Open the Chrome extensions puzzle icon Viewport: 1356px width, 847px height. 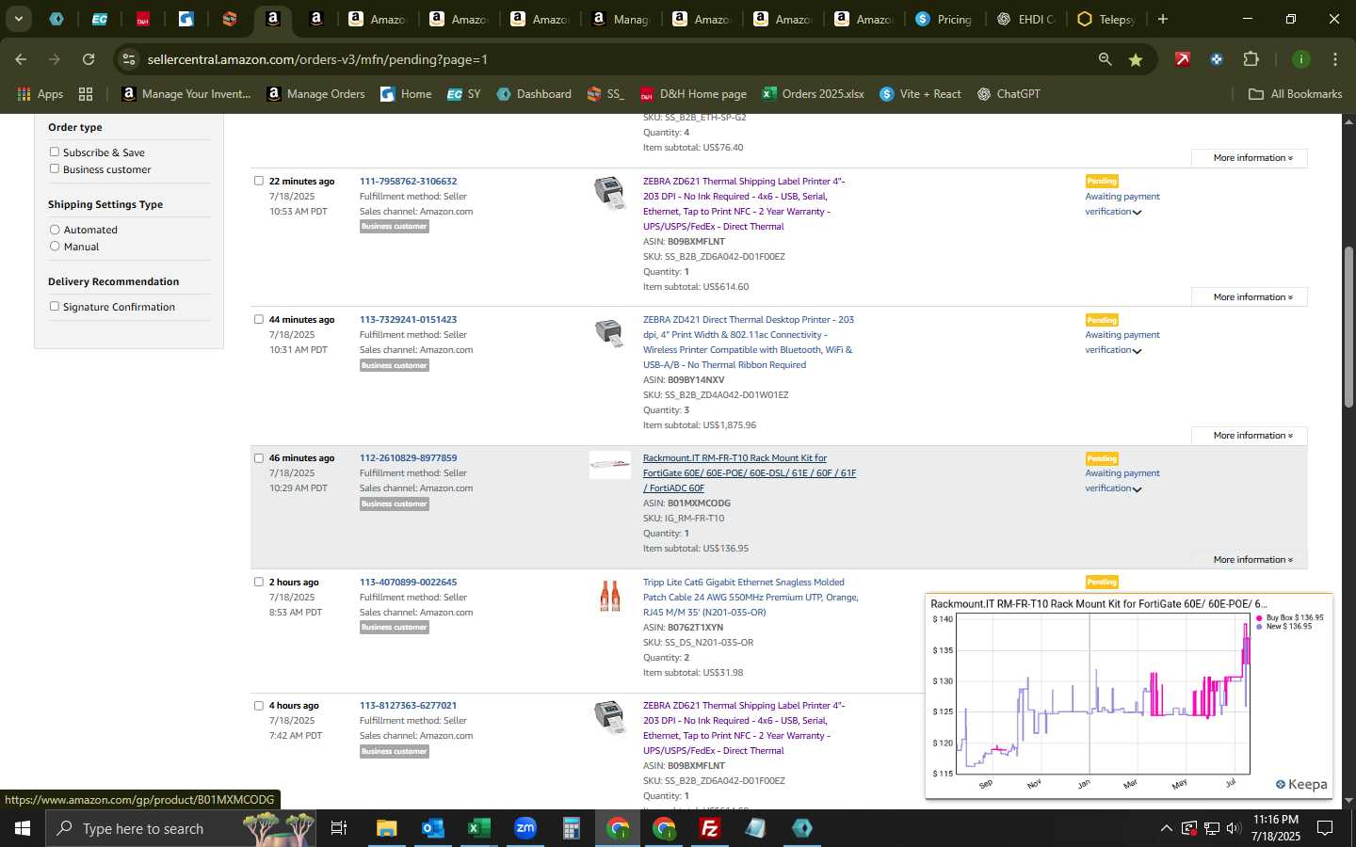coord(1251,59)
